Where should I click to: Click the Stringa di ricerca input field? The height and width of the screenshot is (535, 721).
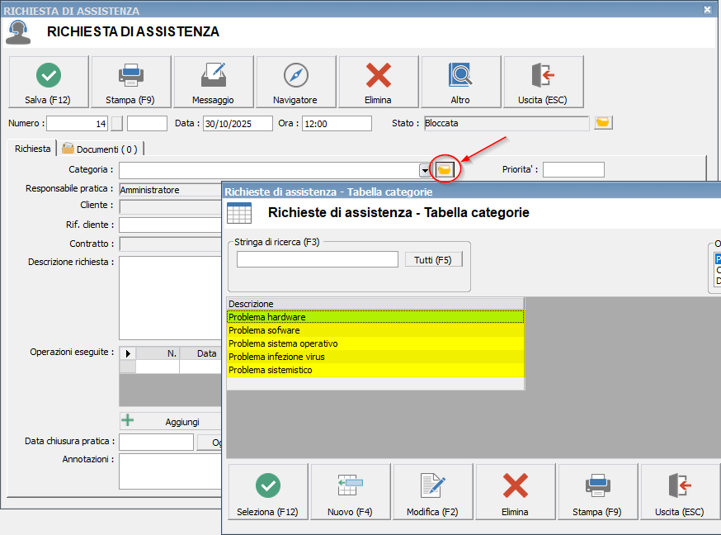point(317,259)
